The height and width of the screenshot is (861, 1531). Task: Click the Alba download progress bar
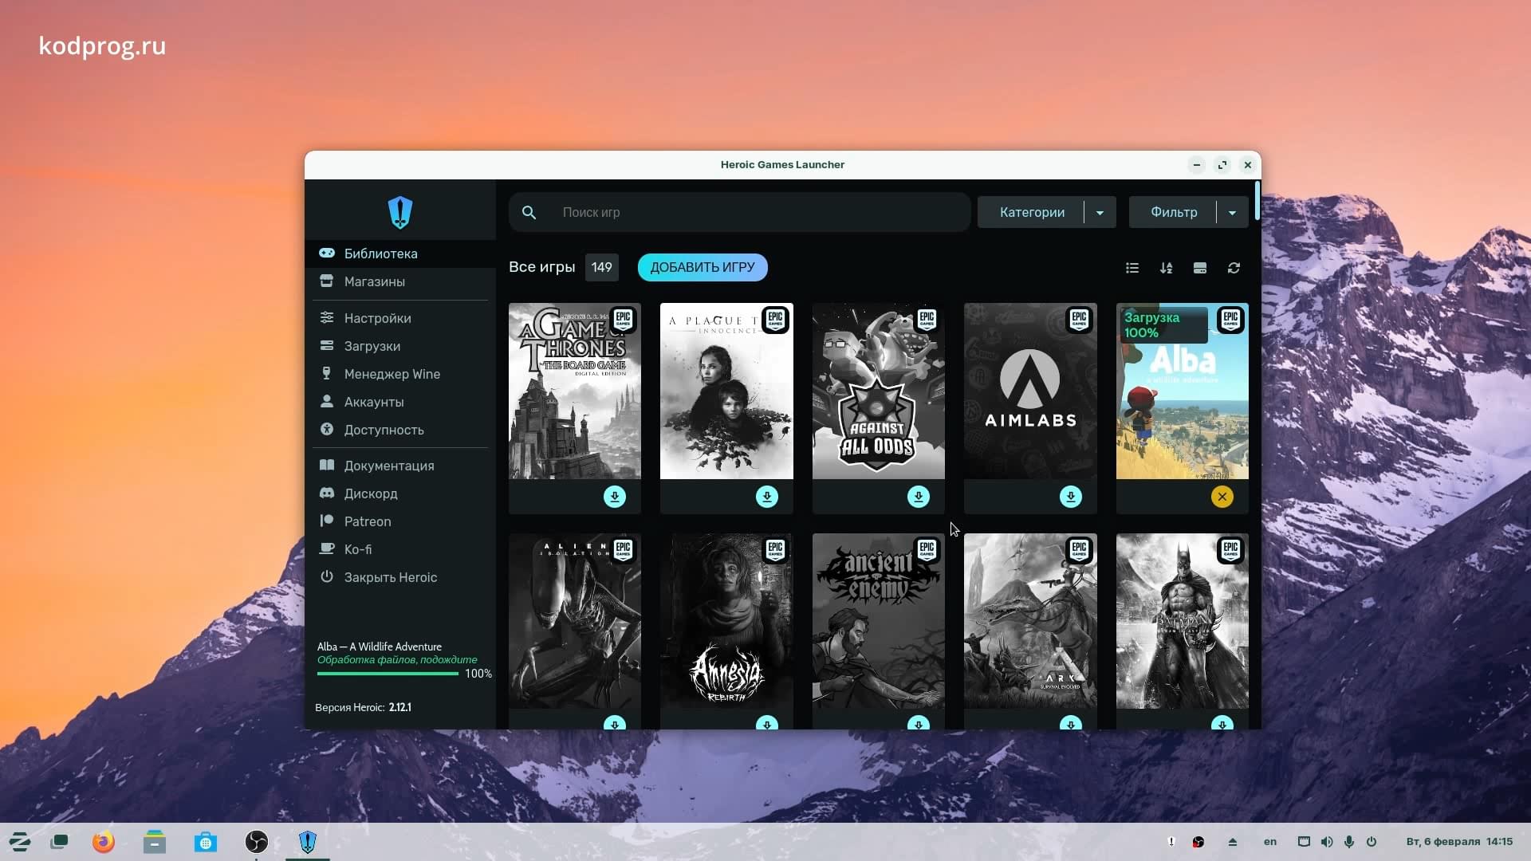point(388,674)
